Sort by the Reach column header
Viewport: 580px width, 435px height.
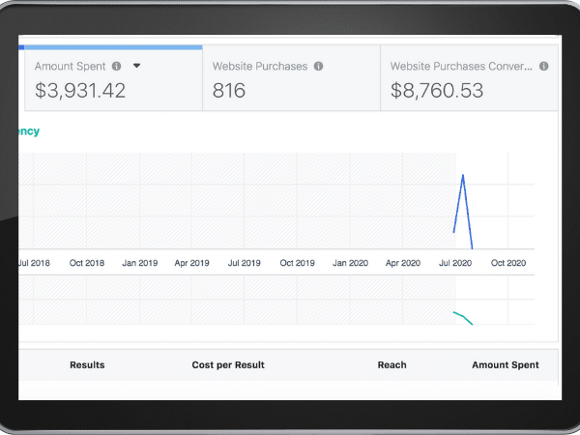coord(391,365)
